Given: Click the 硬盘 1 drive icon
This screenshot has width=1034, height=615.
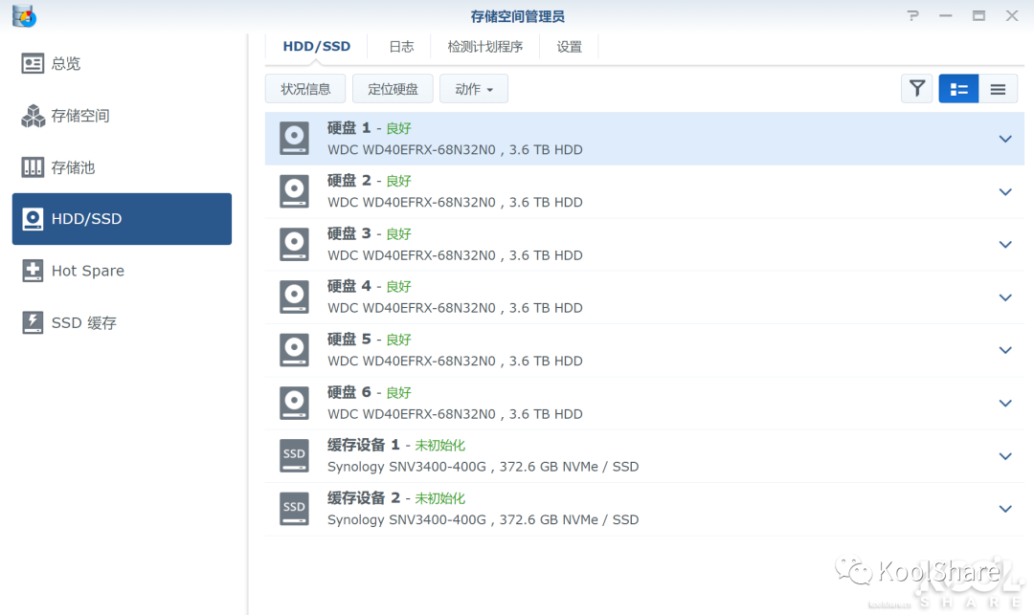Looking at the screenshot, I should pyautogui.click(x=294, y=139).
